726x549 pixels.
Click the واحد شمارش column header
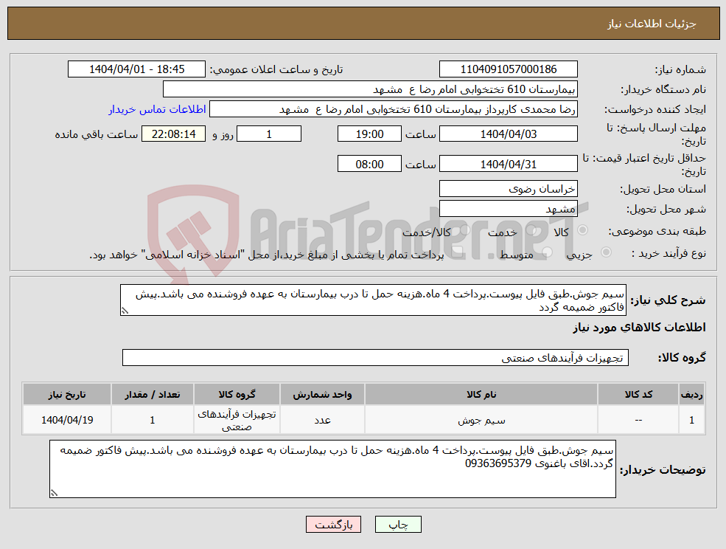click(x=322, y=395)
